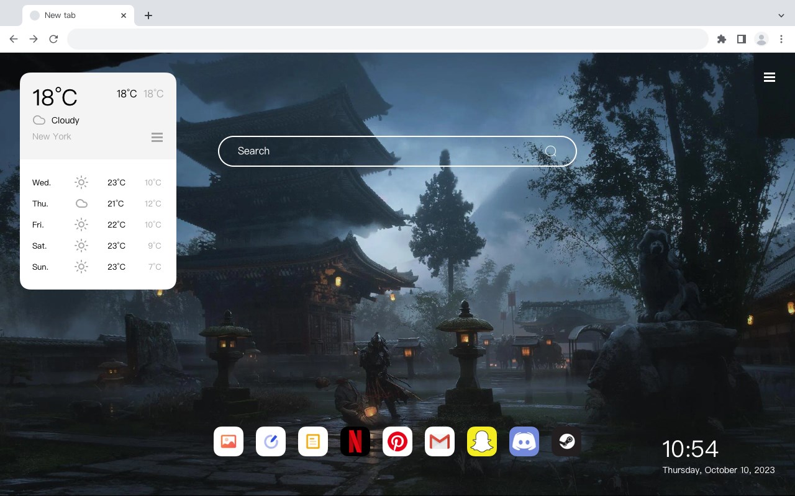Expand the tab search chevron
Screen dimensions: 795x496
pos(781,15)
